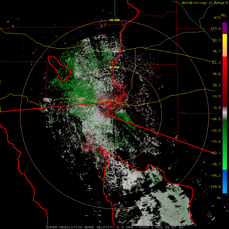Screen dimensions: 229x229
Task: Click the gray zero-velocity segment of color bar
Action: pos(225,113)
